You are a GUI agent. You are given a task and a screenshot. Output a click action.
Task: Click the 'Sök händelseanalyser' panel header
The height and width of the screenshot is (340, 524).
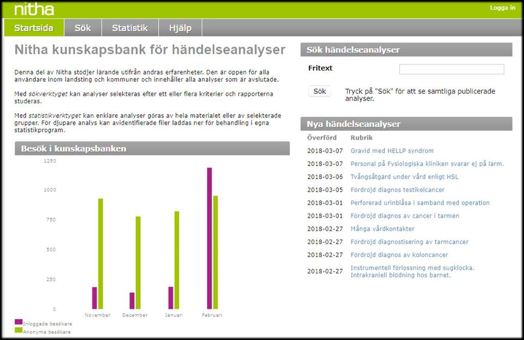tap(406, 50)
